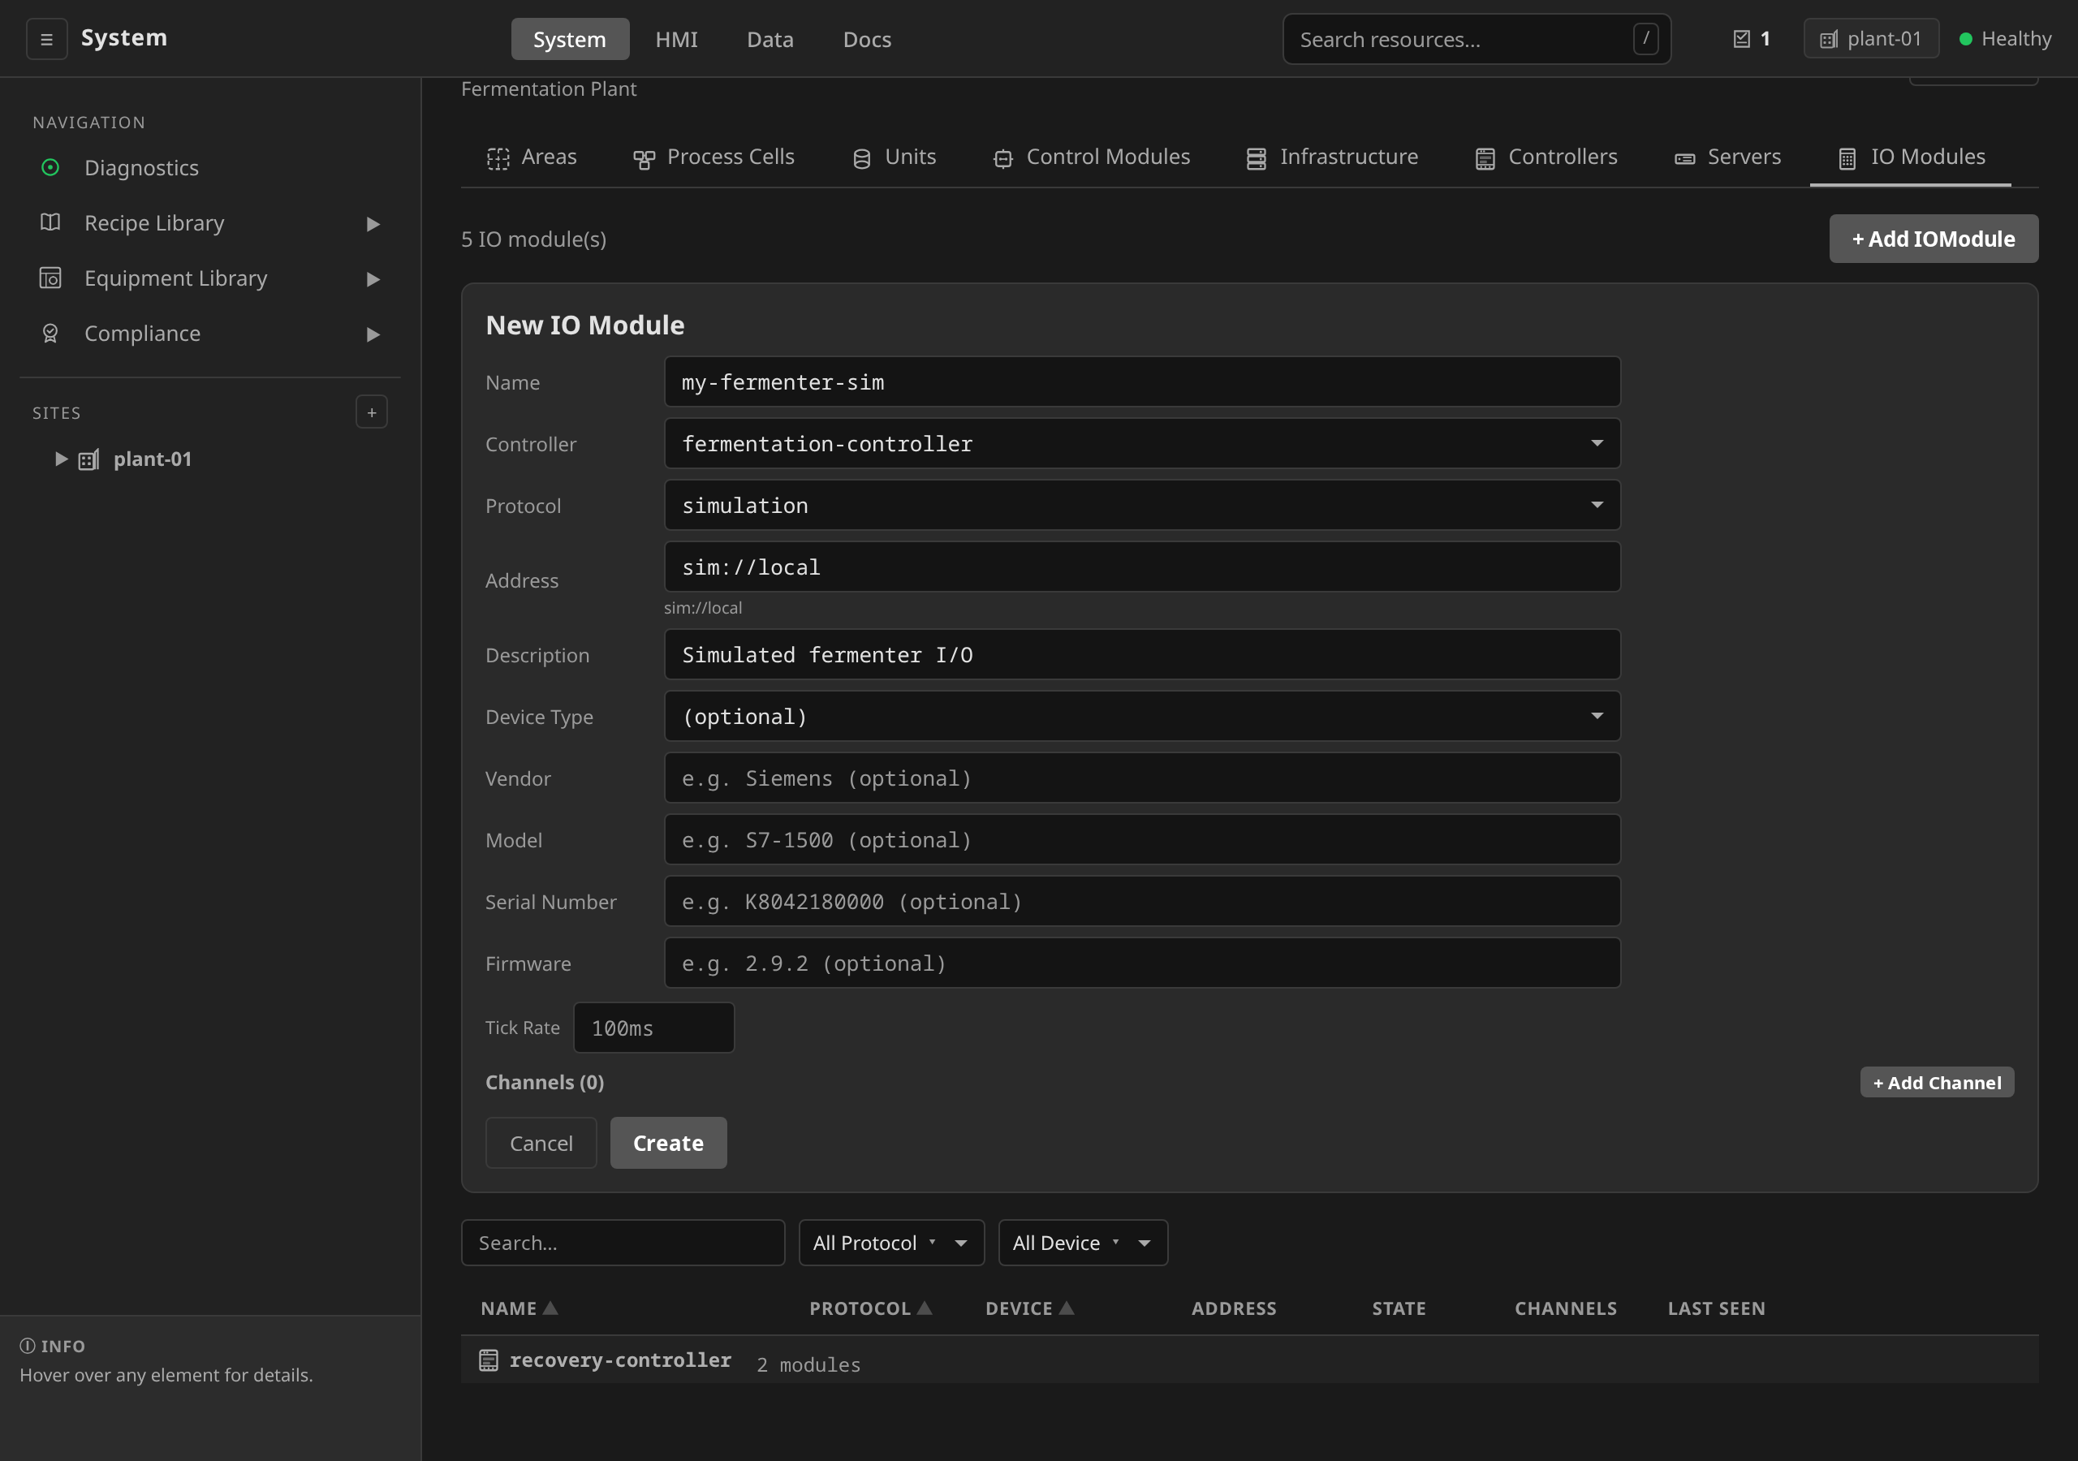
Task: Open the Process Cells tab
Action: pos(714,157)
